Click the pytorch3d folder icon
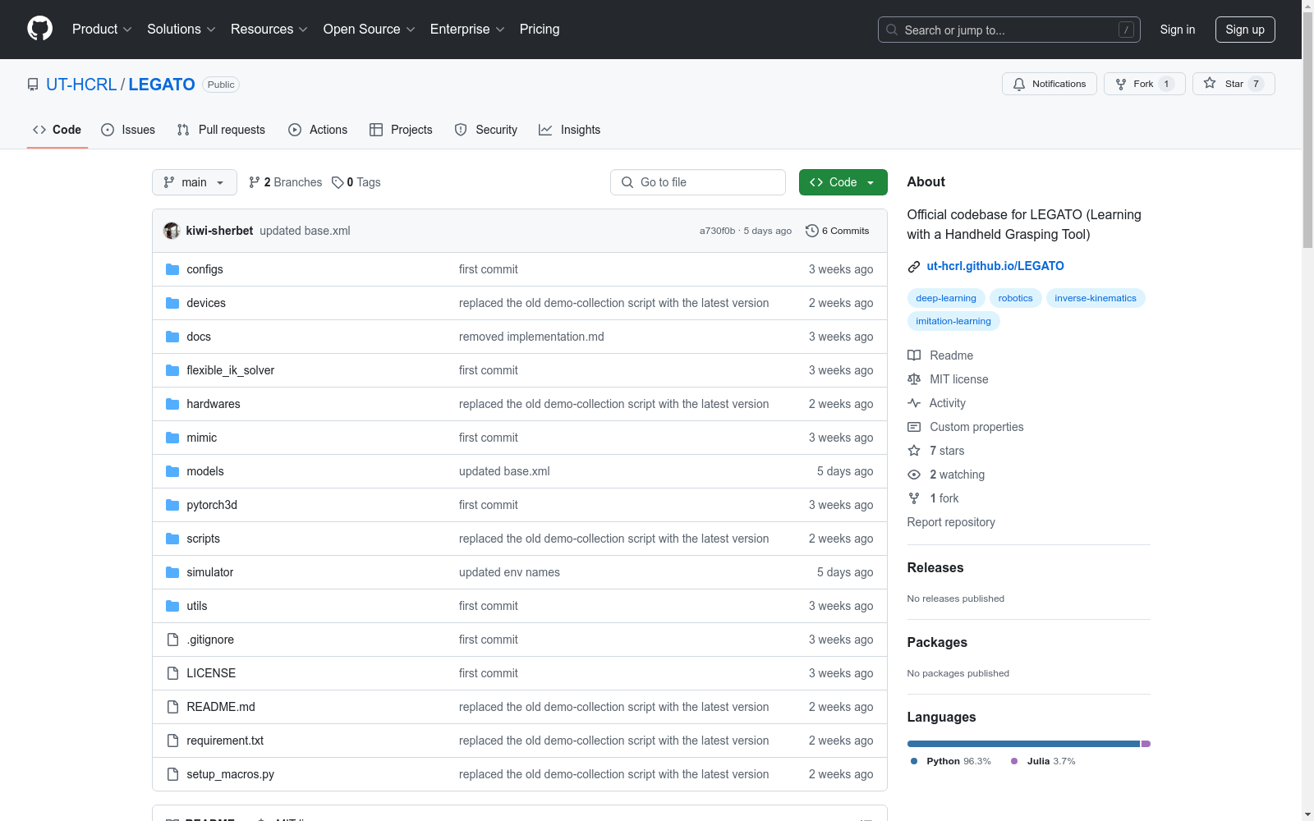This screenshot has height=821, width=1314. 172,505
